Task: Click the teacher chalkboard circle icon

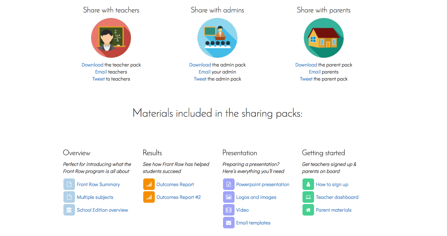Action: coord(111,38)
